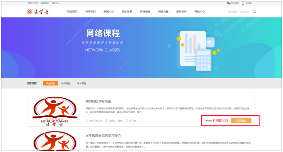Screen dimensions: 283x152
Task: Open 招生信息 navigation item
Action: point(127,12)
